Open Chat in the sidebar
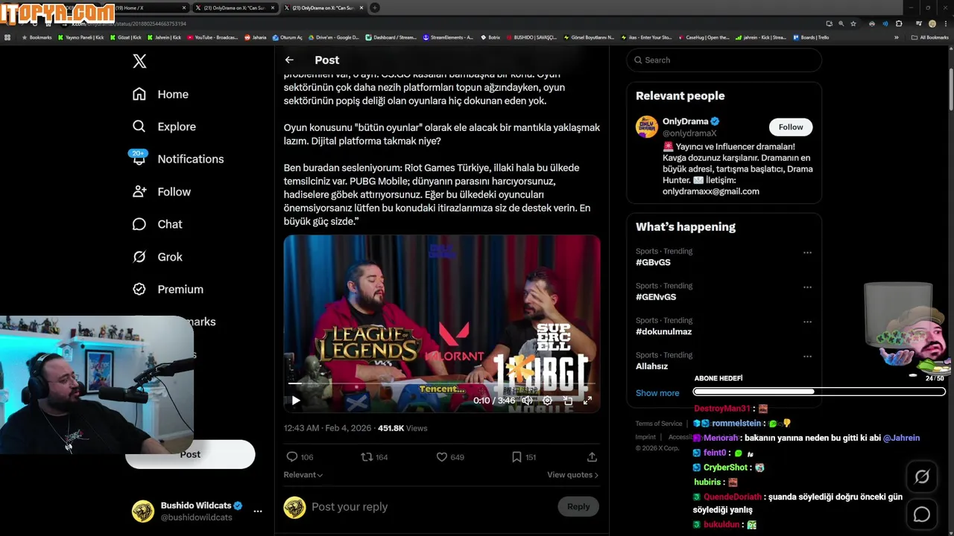The height and width of the screenshot is (536, 954). coord(157,224)
